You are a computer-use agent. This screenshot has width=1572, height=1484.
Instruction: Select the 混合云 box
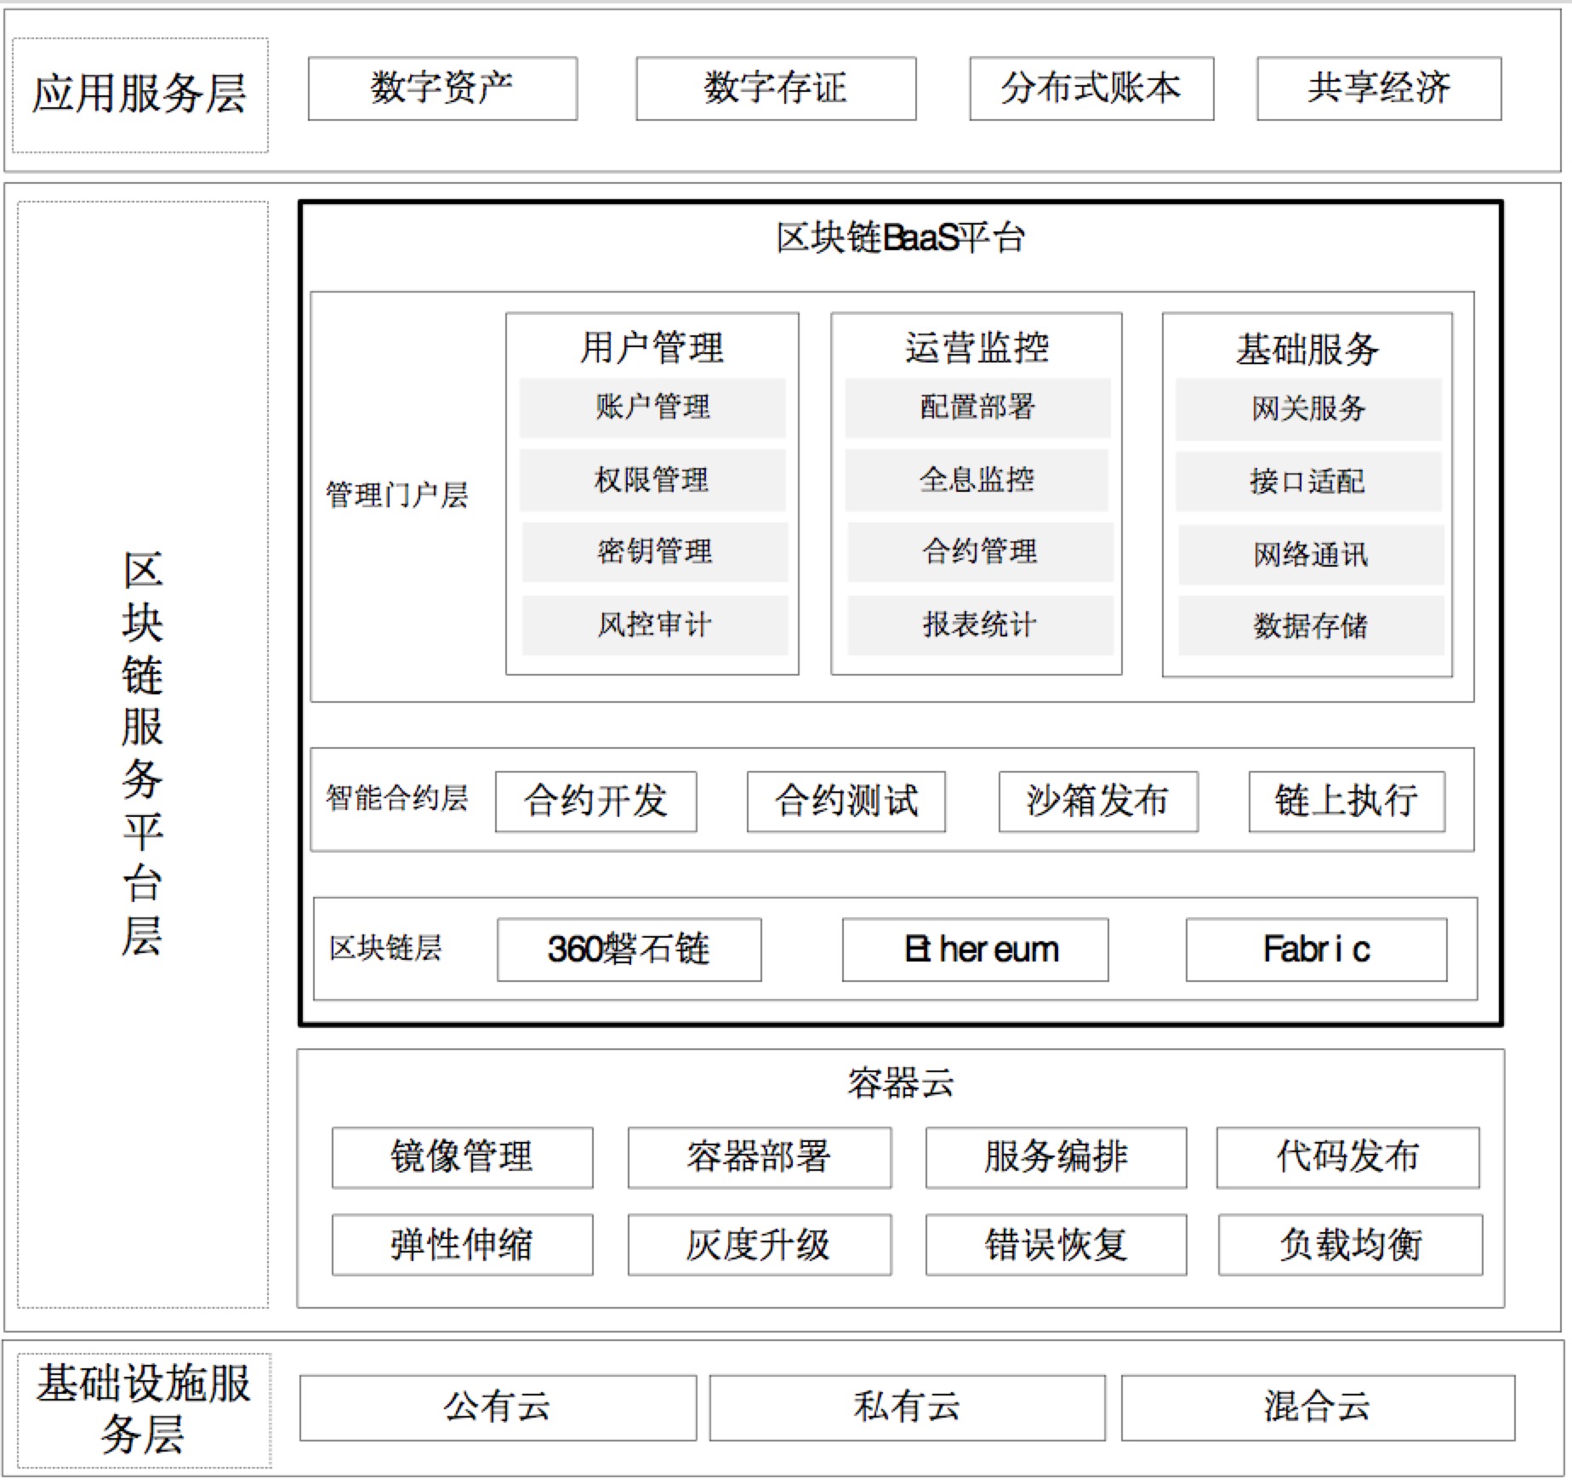point(1319,1408)
